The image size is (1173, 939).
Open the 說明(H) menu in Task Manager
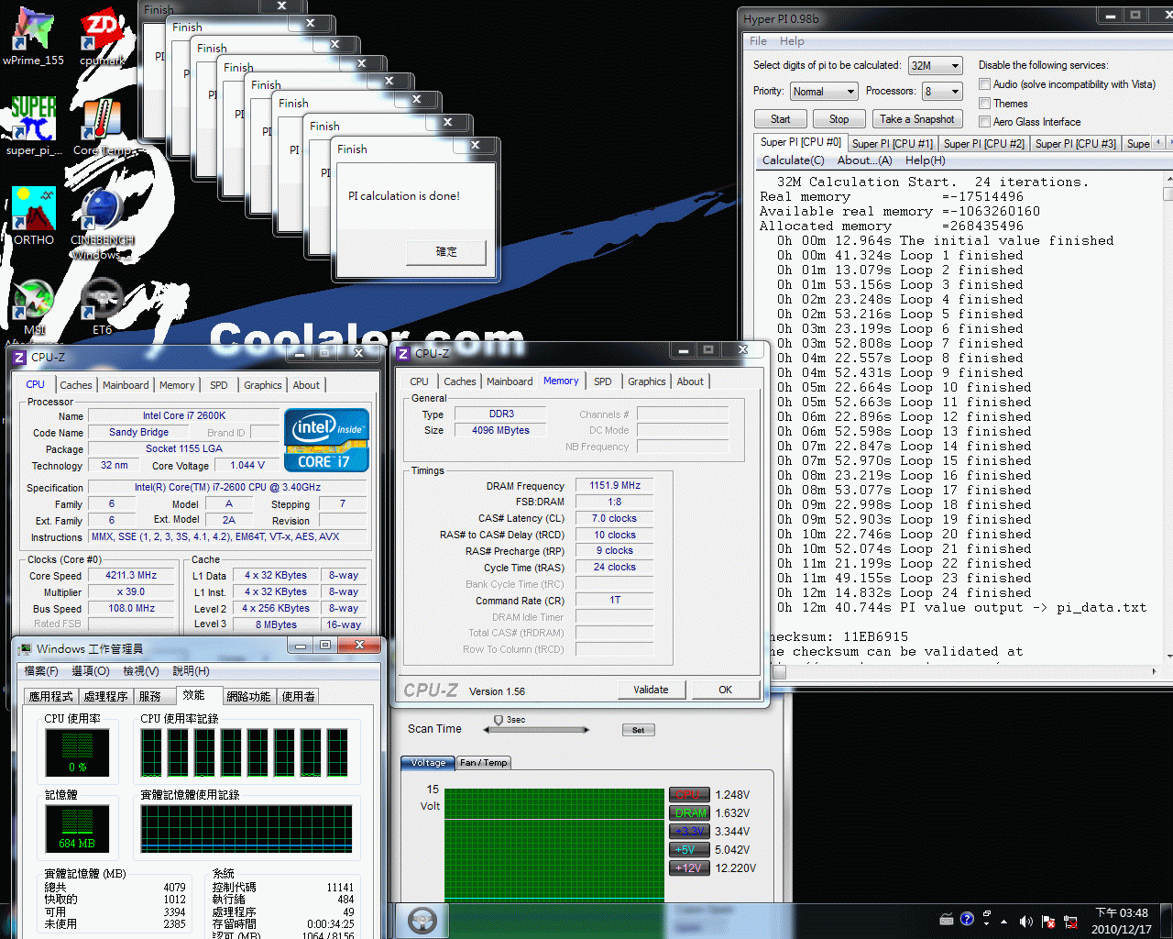point(191,671)
